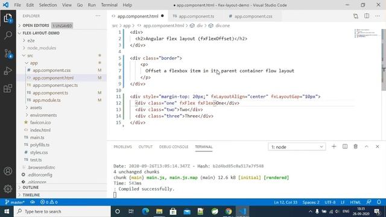Screen dimensions: 386x217
Task: Click the Windows search box
Action: coord(62,212)
